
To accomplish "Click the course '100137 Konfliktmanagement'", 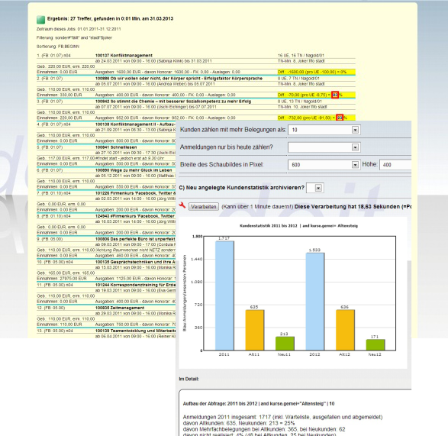I will click(x=124, y=56).
